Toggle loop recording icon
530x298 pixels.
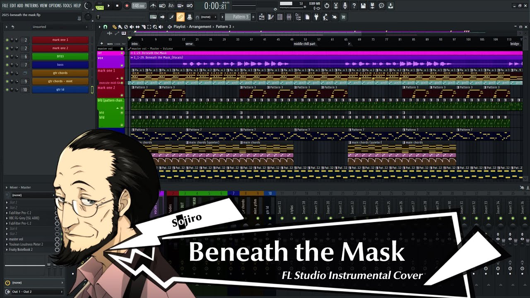point(190,6)
